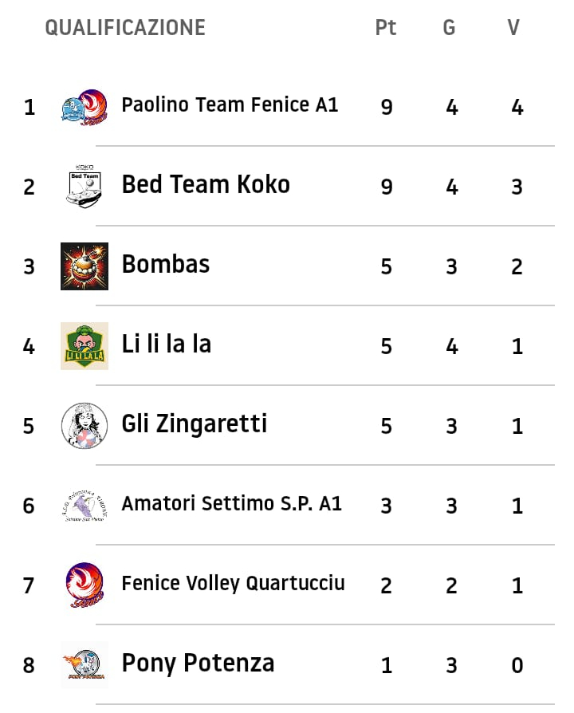Click the G column header
Viewport: 574px width, 713px height.
450,28
